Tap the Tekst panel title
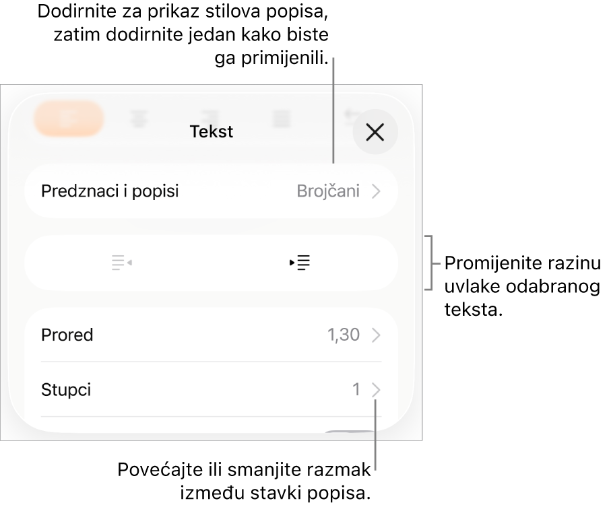609x505 pixels. (212, 132)
